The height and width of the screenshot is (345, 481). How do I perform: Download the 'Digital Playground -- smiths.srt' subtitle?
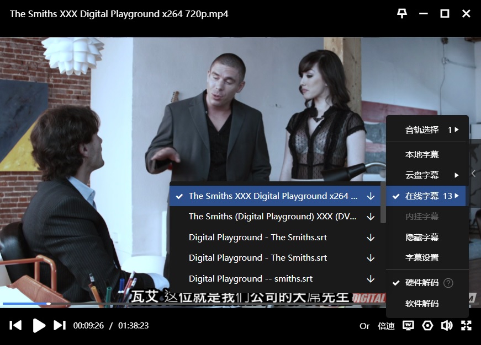(x=371, y=279)
